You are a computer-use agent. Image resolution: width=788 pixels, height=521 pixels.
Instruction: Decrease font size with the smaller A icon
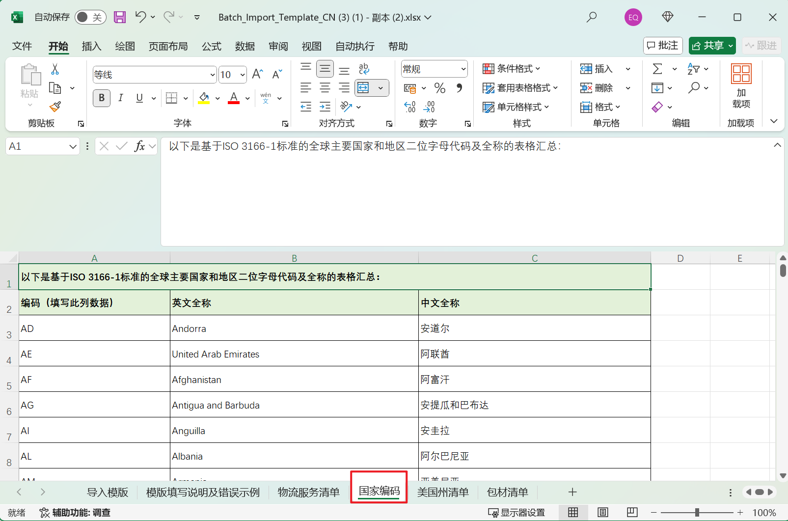[277, 74]
